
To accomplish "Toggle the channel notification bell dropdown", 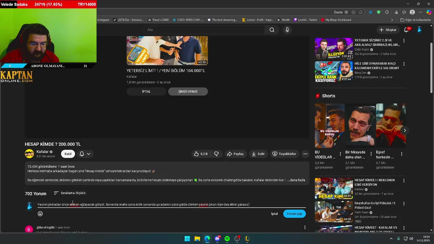I will point(85,154).
